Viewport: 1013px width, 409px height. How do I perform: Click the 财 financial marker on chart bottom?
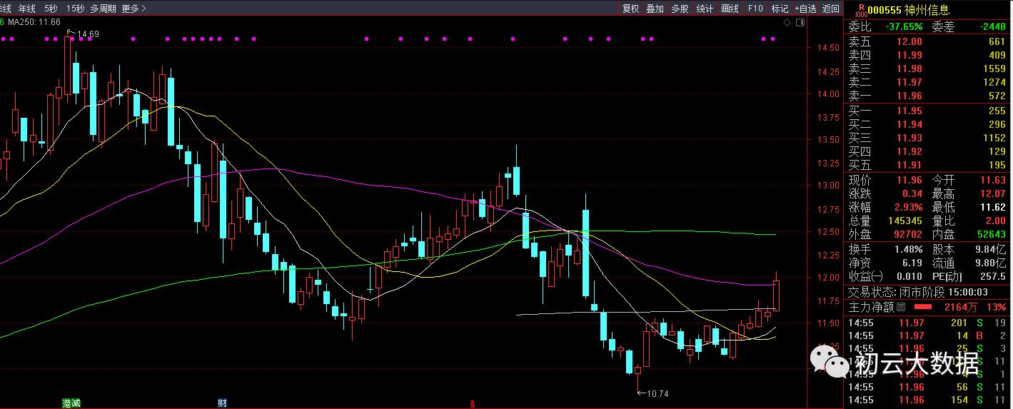tap(222, 403)
